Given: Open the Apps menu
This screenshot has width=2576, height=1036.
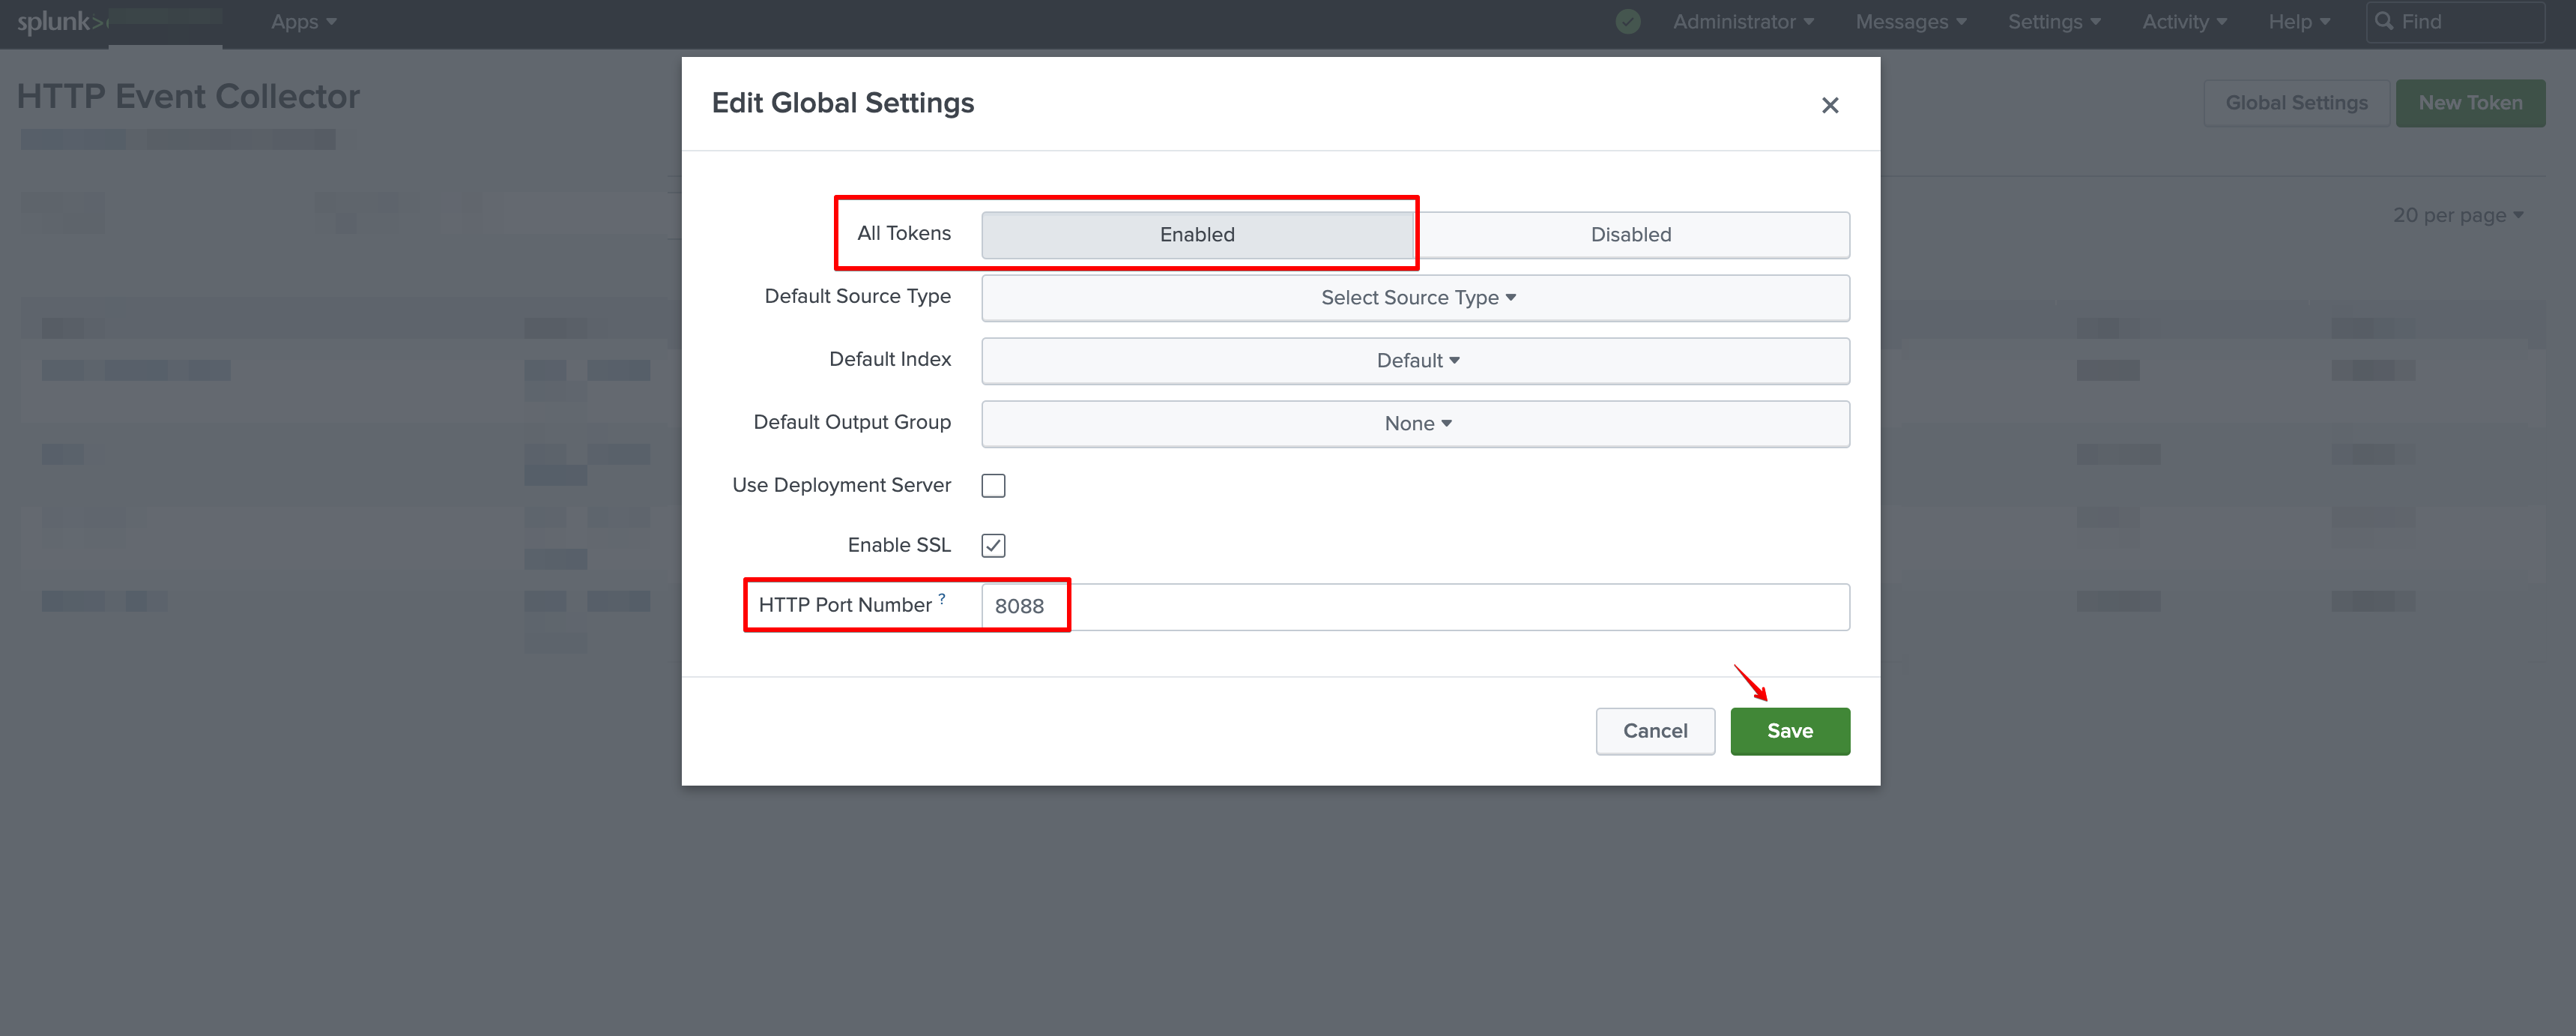Looking at the screenshot, I should click(x=303, y=22).
